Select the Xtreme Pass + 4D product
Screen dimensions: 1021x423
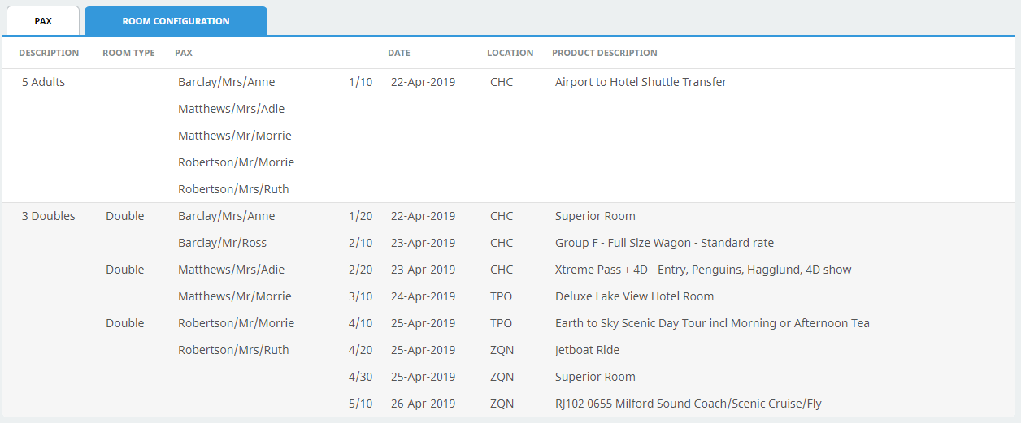click(703, 270)
